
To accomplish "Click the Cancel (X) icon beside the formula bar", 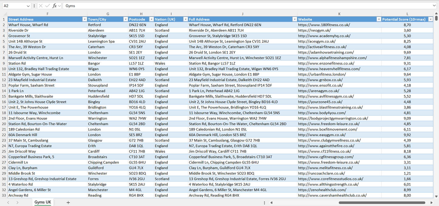I will coord(41,5).
